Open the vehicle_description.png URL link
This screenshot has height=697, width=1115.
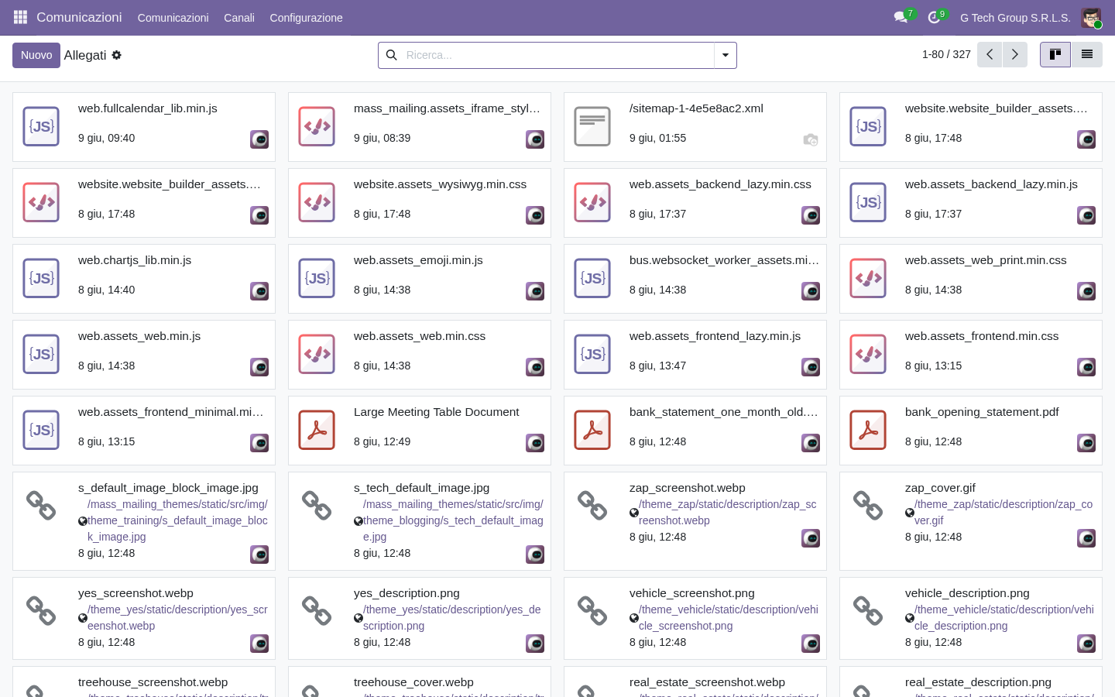[x=1003, y=618]
